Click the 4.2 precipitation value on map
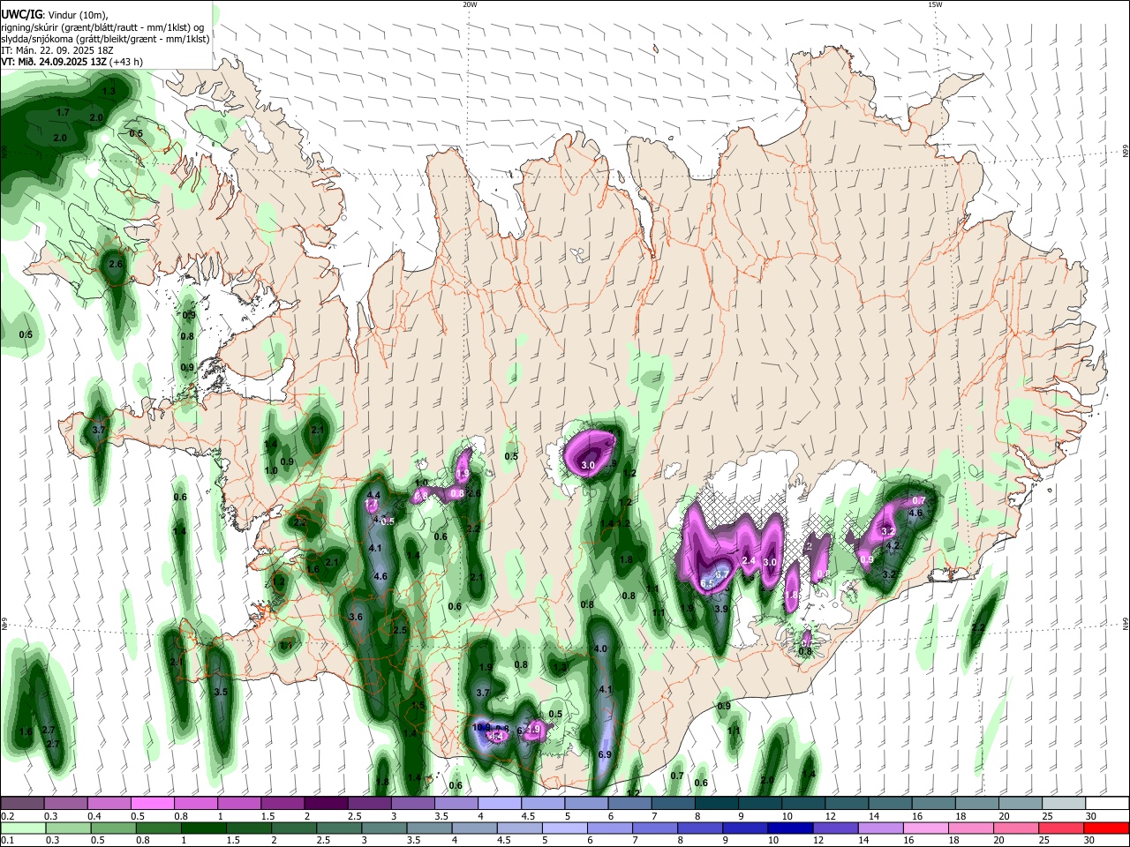This screenshot has width=1130, height=847. pyautogui.click(x=892, y=546)
